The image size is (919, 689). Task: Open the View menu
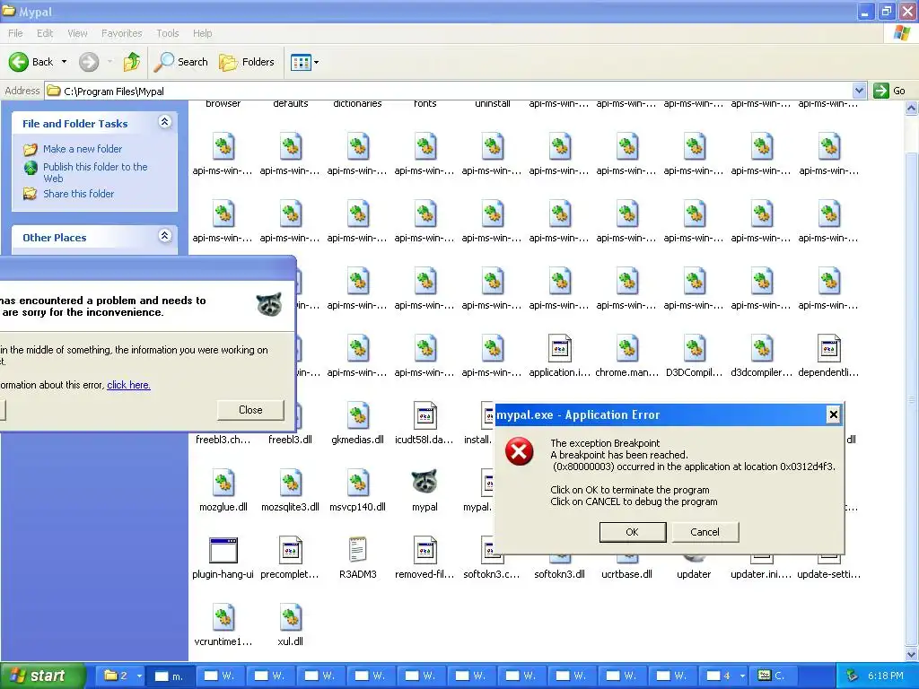point(77,33)
